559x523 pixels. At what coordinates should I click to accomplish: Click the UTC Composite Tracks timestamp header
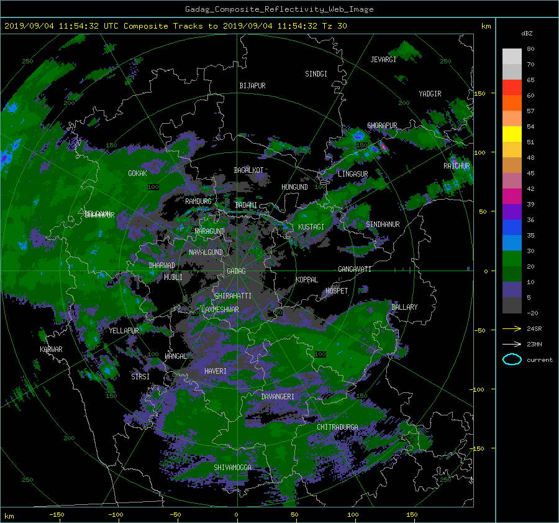(175, 26)
